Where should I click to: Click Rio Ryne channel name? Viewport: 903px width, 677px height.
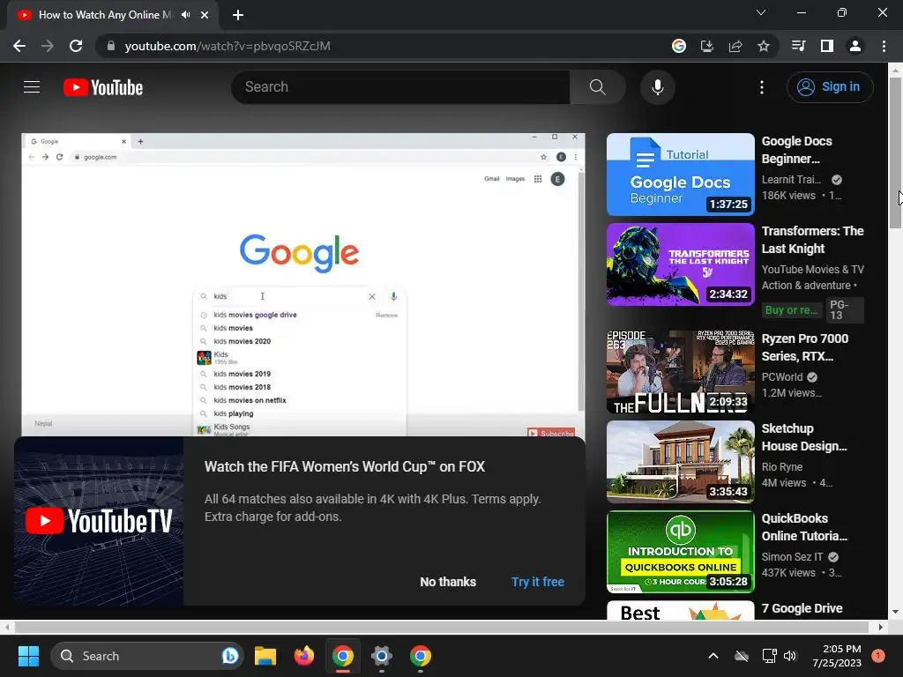tap(782, 467)
